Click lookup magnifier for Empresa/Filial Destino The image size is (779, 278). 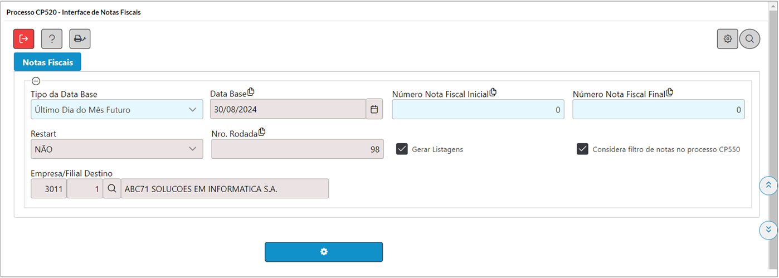pos(112,189)
